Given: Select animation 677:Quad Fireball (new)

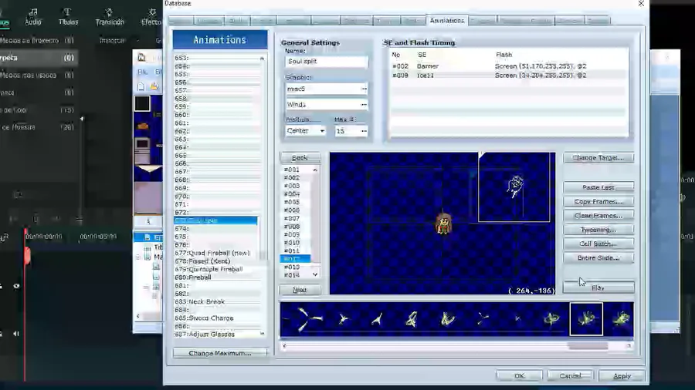Looking at the screenshot, I should (215, 253).
